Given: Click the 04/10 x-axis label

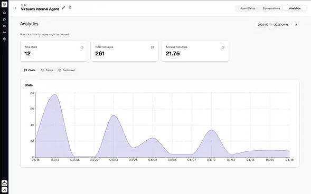Looking at the screenshot, I should (211, 160).
